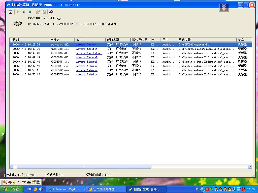Launch the Internet Explorer quick-launch icon

pos(41,189)
